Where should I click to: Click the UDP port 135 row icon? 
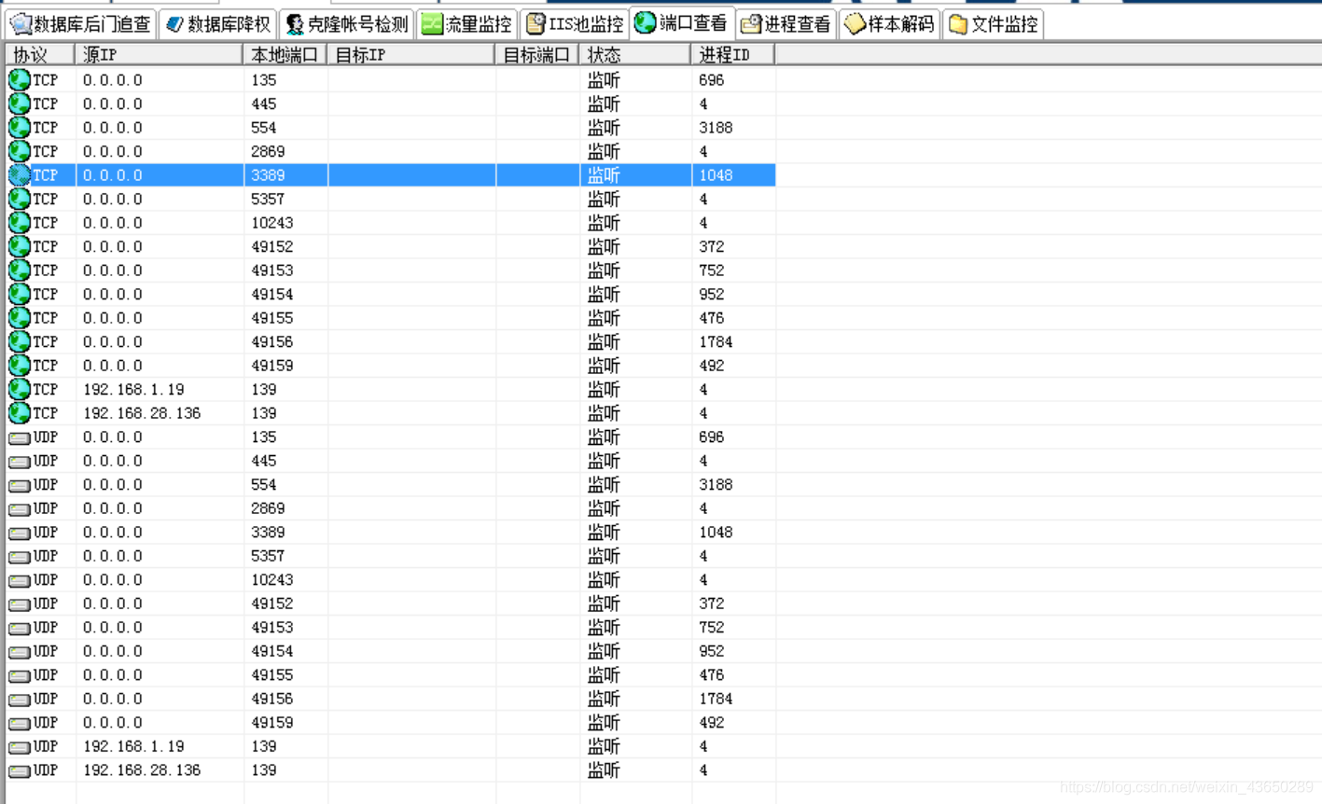[20, 437]
